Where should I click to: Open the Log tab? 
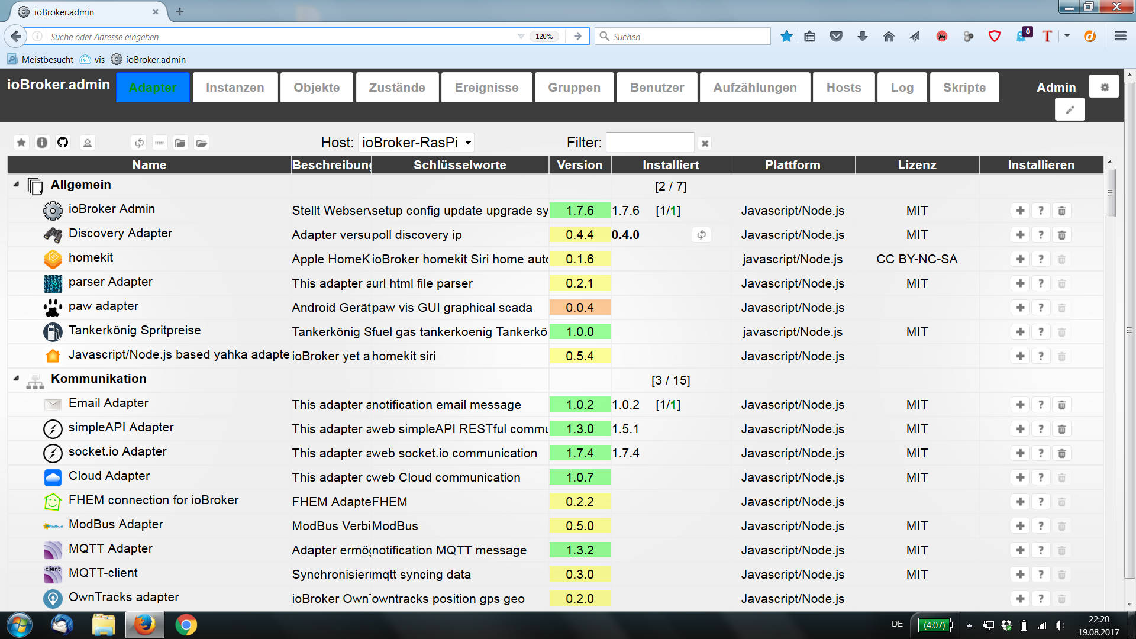pos(902,88)
